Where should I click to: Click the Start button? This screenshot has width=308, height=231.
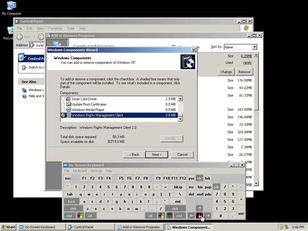(x=8, y=227)
